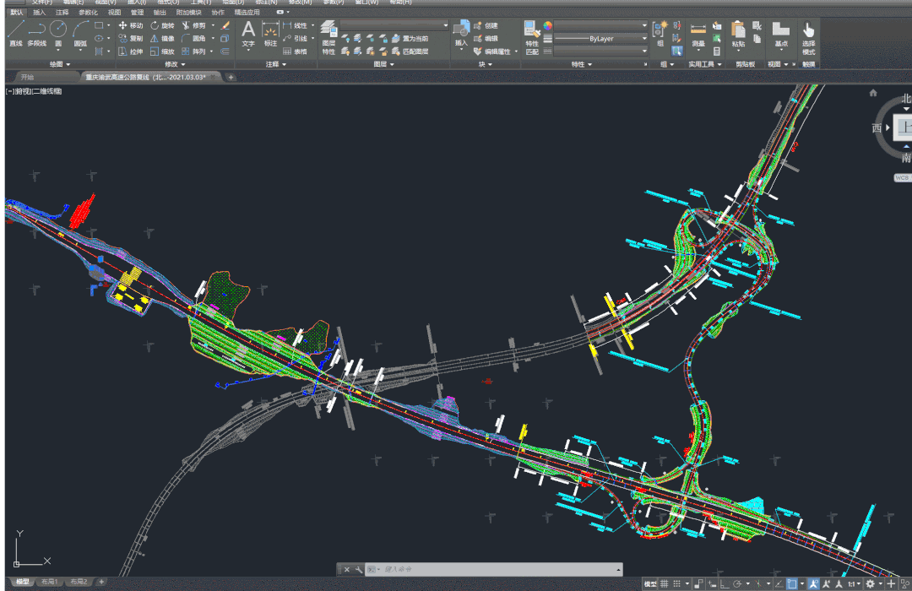Click the Edit Attributes (编辑属性) button
The width and height of the screenshot is (912, 591).
[x=492, y=52]
